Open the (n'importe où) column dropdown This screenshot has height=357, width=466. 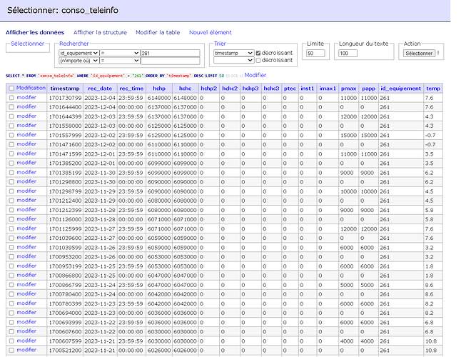pyautogui.click(x=78, y=61)
